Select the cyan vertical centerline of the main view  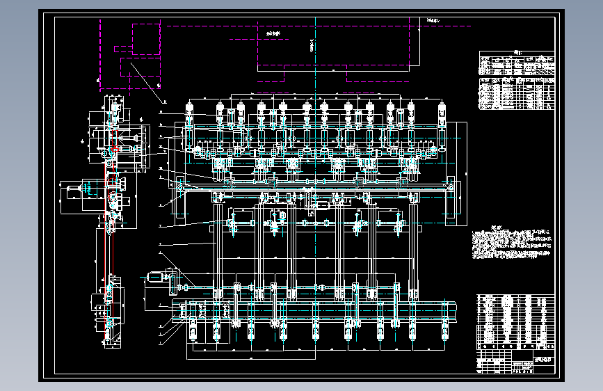315,181
